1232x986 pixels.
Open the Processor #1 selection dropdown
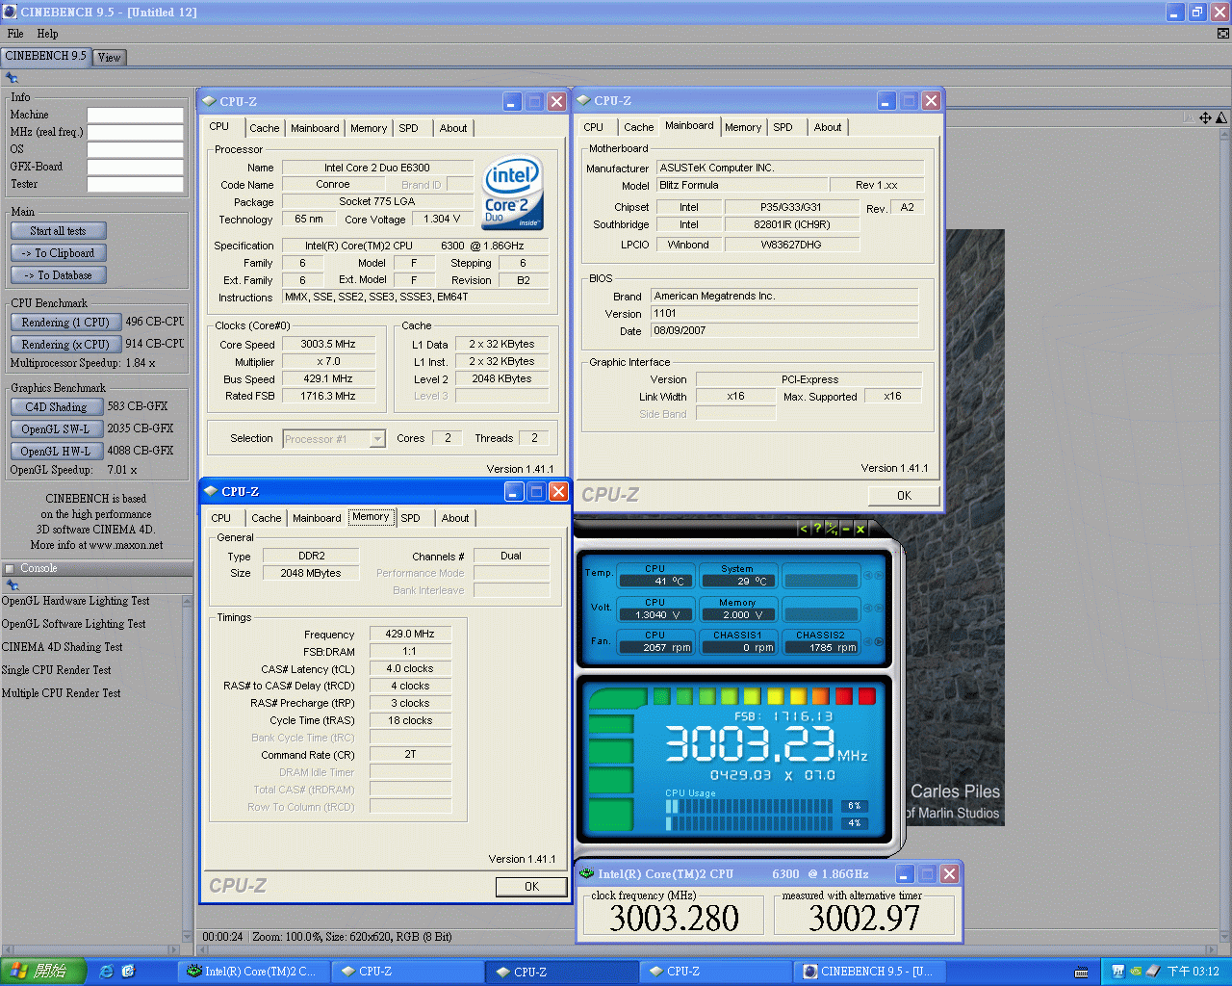(x=377, y=439)
